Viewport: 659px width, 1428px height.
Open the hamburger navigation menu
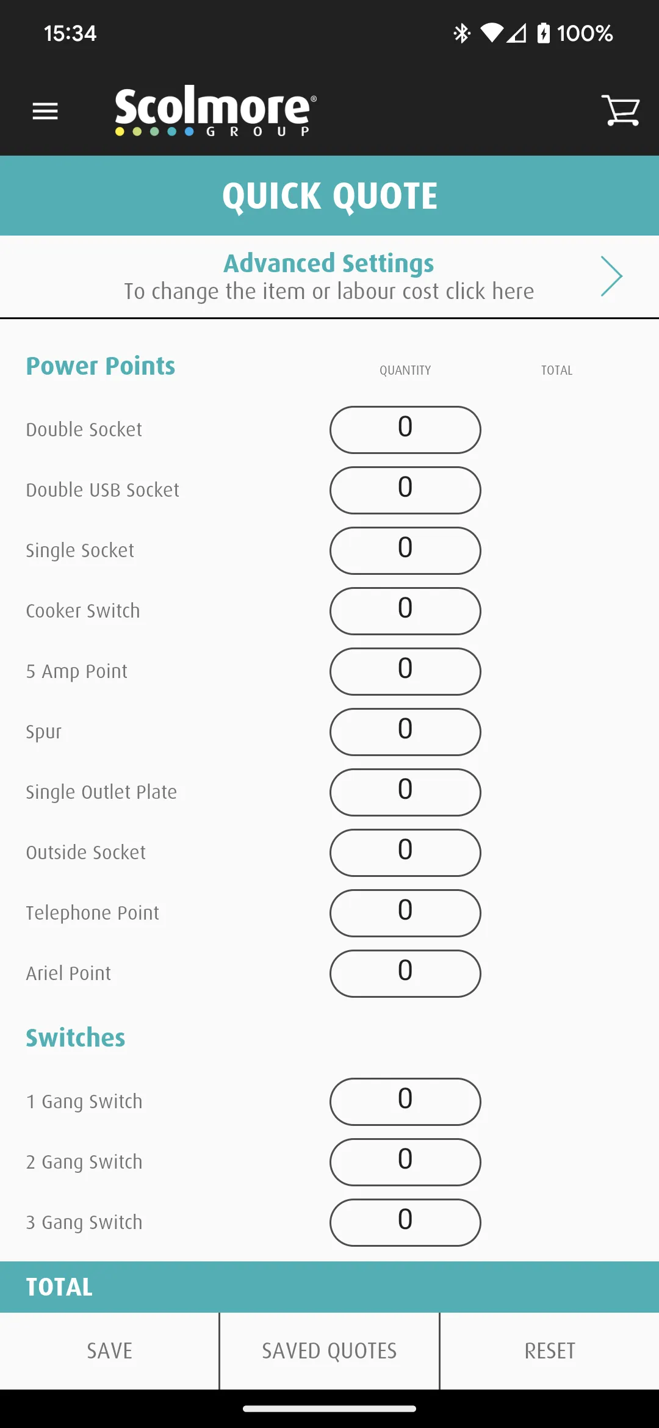point(45,111)
